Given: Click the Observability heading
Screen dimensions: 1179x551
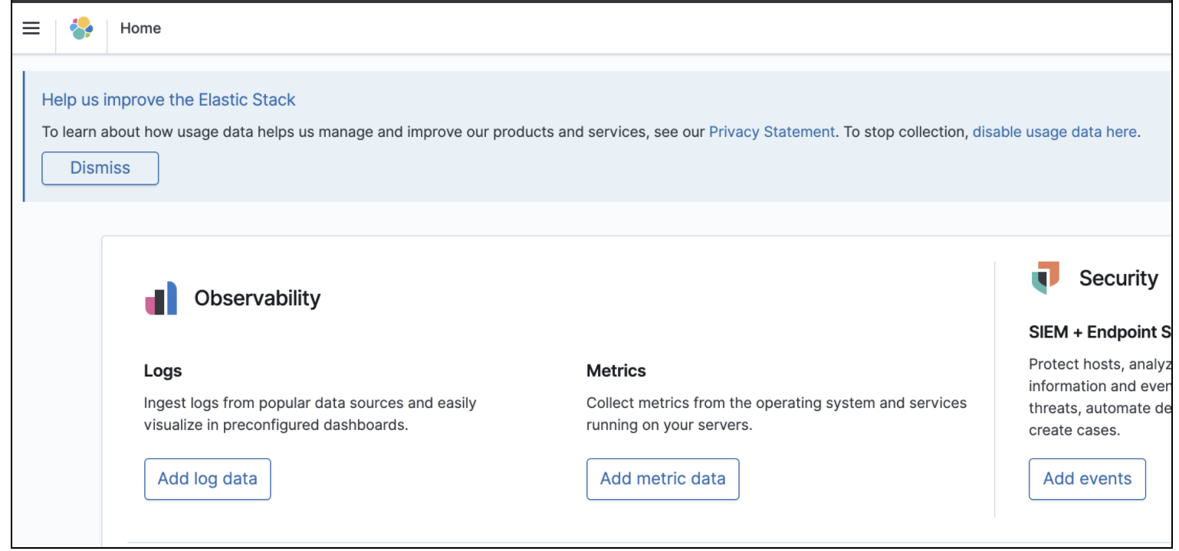Looking at the screenshot, I should 258,298.
